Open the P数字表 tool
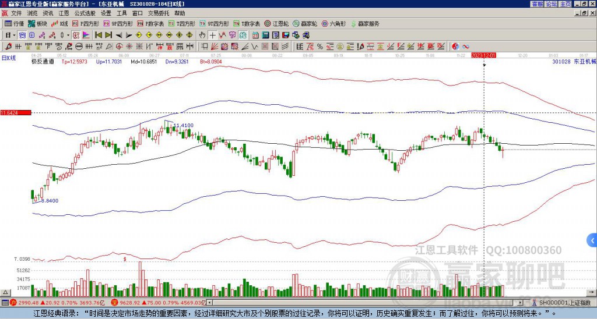Viewport: 597px width, 319px height. (151, 23)
